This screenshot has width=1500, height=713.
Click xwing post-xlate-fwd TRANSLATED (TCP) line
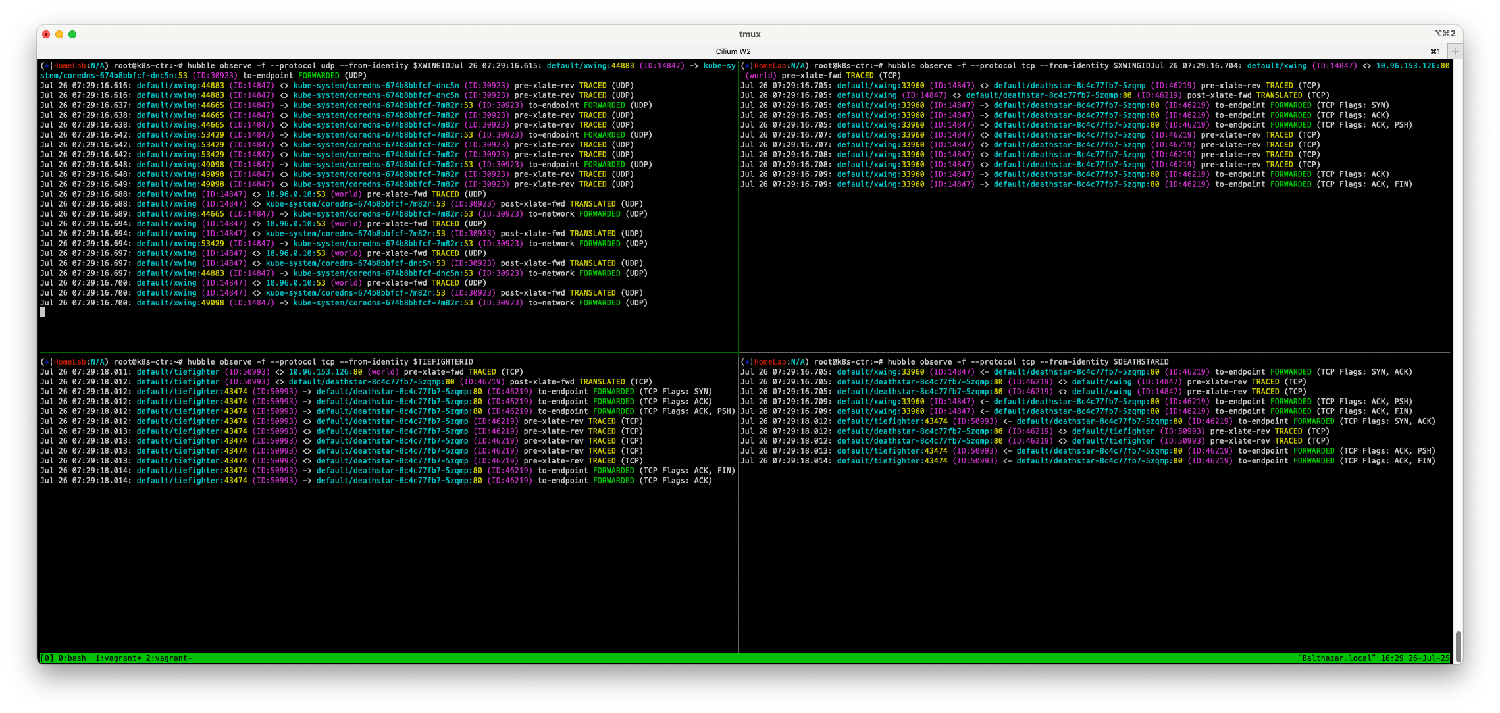(x=1035, y=95)
